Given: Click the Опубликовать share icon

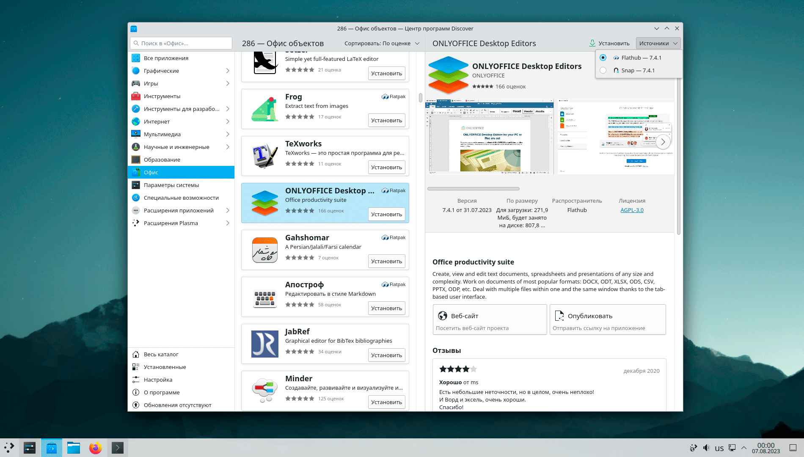Looking at the screenshot, I should point(559,316).
